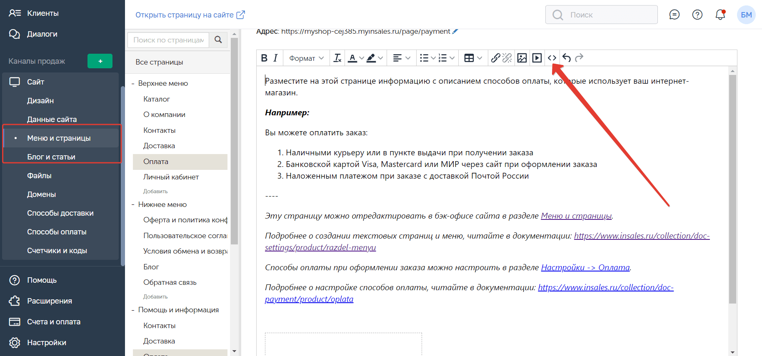Screen dimensions: 762x356
Task: Select Меню и страницы
Action: click(x=59, y=138)
